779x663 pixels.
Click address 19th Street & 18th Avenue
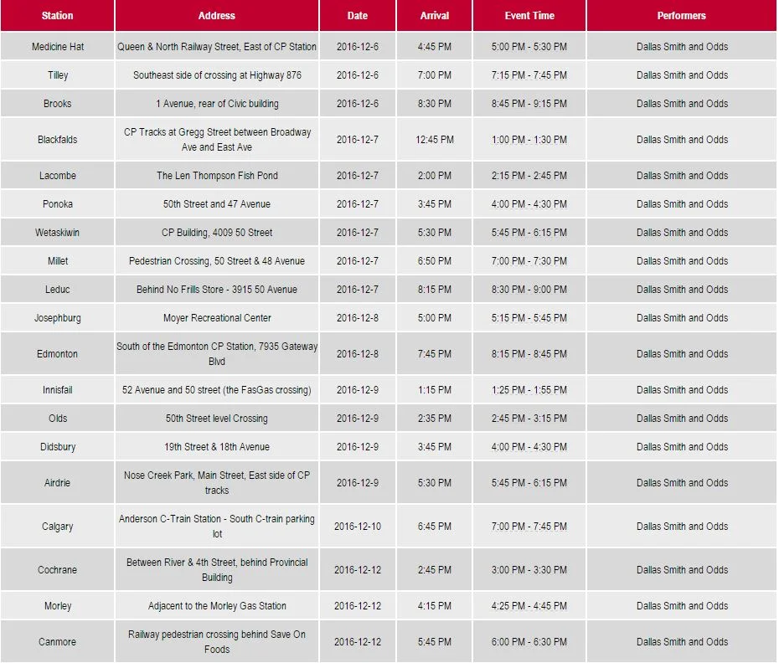[x=217, y=446]
